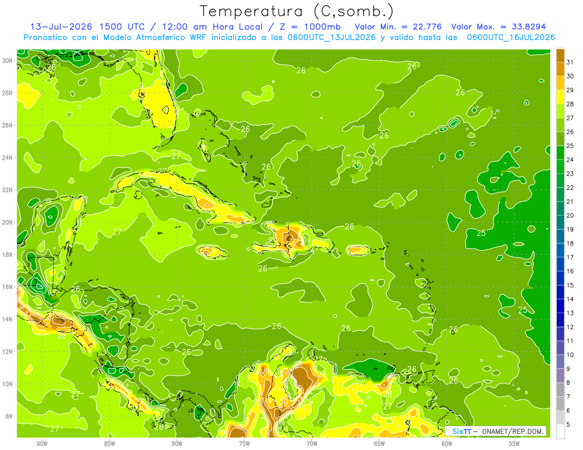Click the 30N latitude axis label
Image resolution: width=583 pixels, height=450 pixels.
pyautogui.click(x=7, y=60)
